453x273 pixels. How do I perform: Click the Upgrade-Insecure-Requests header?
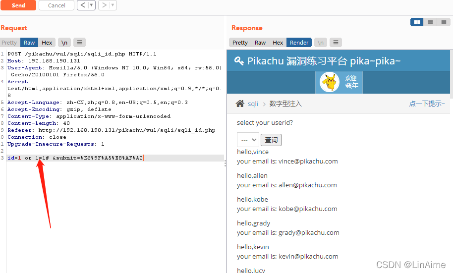pos(56,144)
